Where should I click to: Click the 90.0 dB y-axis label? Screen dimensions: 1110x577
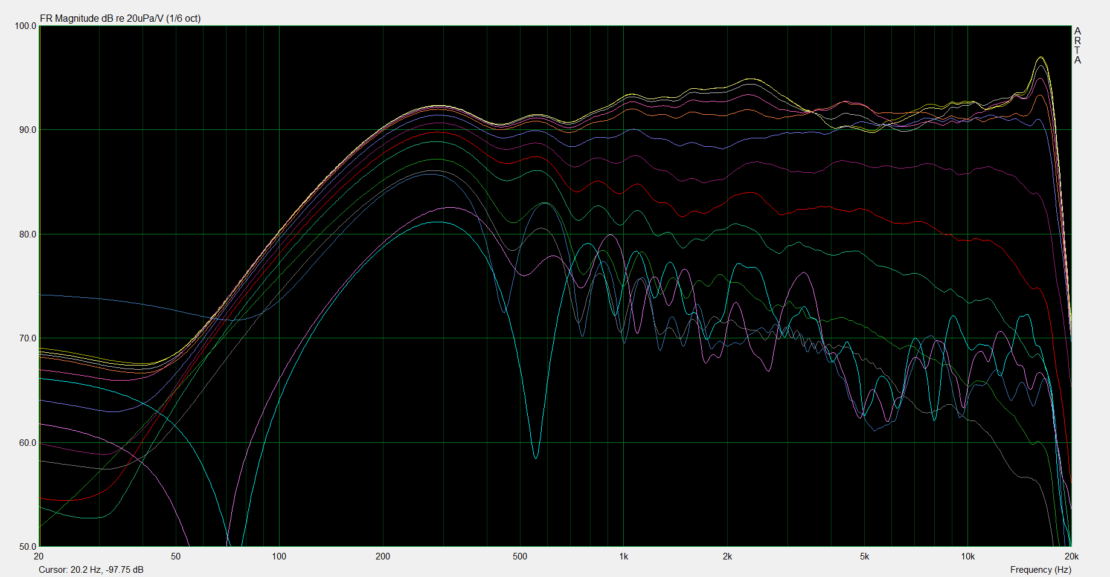(28, 130)
